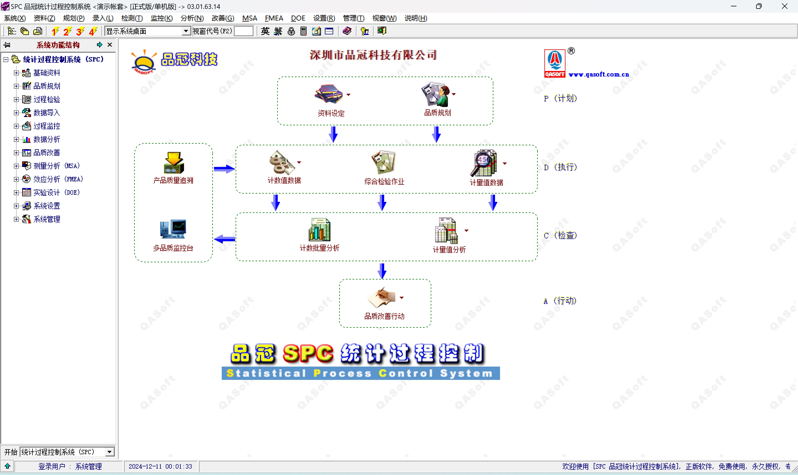The height and width of the screenshot is (475, 798).
Task: Toggle the pin icon on 系统功能结构 panel
Action: pyautogui.click(x=7, y=45)
